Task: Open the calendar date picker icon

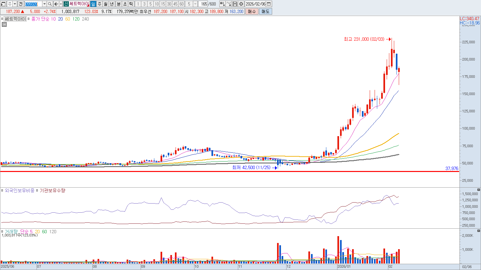Action: (x=269, y=4)
